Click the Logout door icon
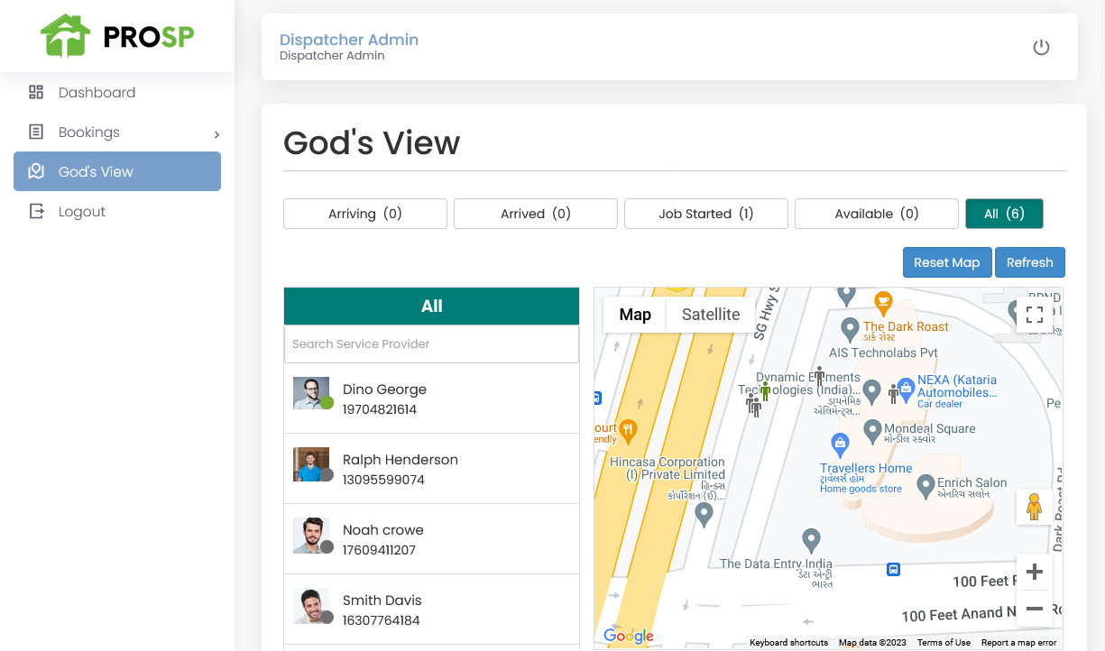The height and width of the screenshot is (651, 1105). (36, 211)
